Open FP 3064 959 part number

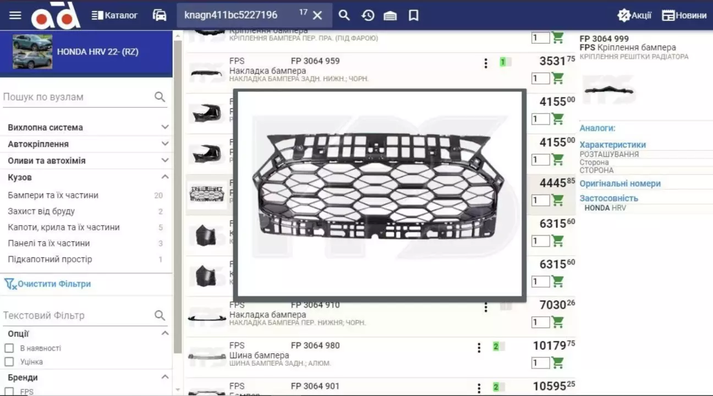pyautogui.click(x=315, y=61)
